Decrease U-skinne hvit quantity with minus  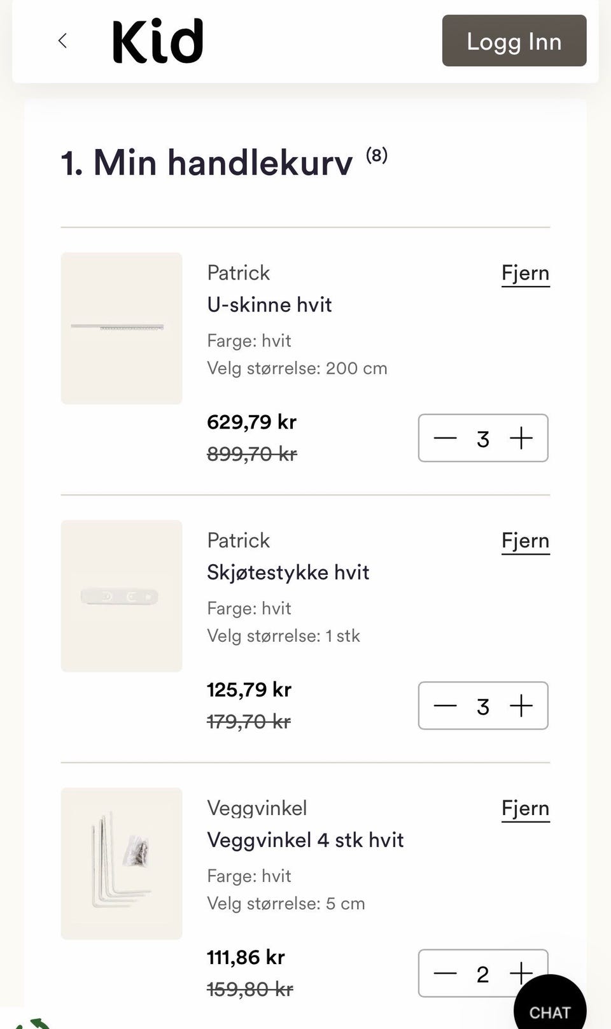pyautogui.click(x=446, y=438)
